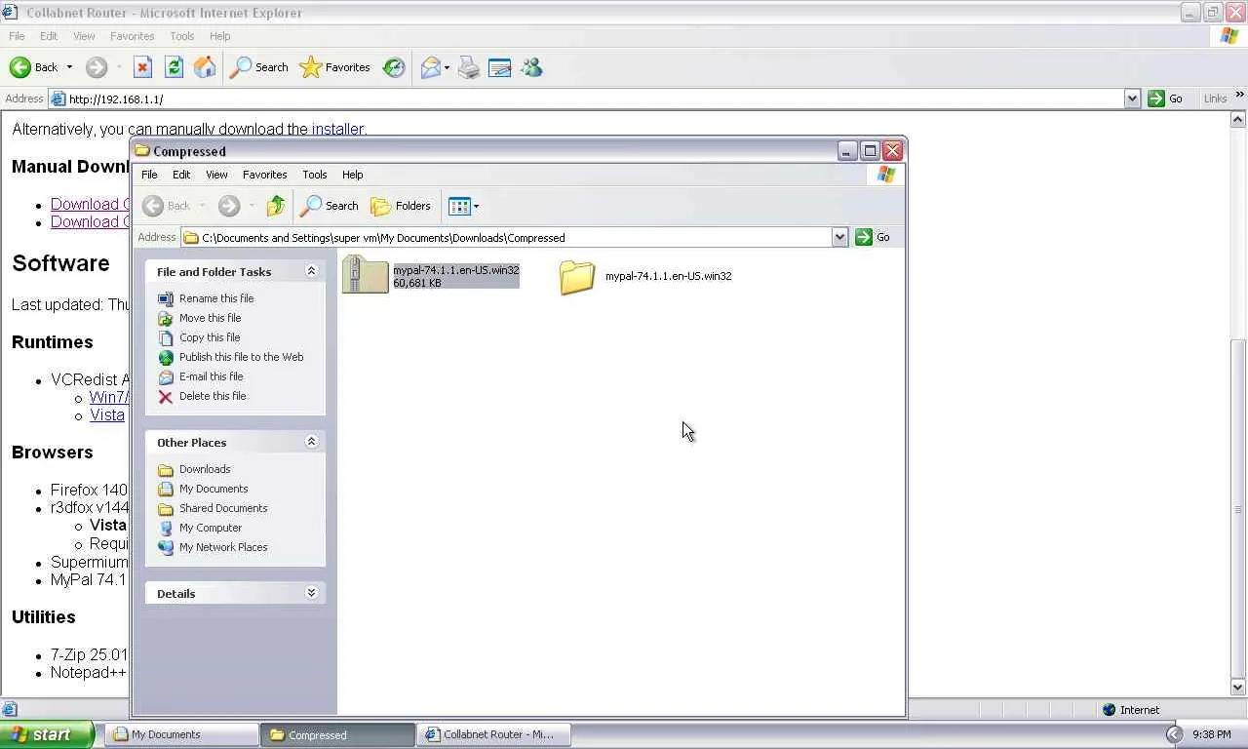Screen dimensions: 1248x749
Task: Open Favorites menu in Internet Explorer
Action: [132, 36]
